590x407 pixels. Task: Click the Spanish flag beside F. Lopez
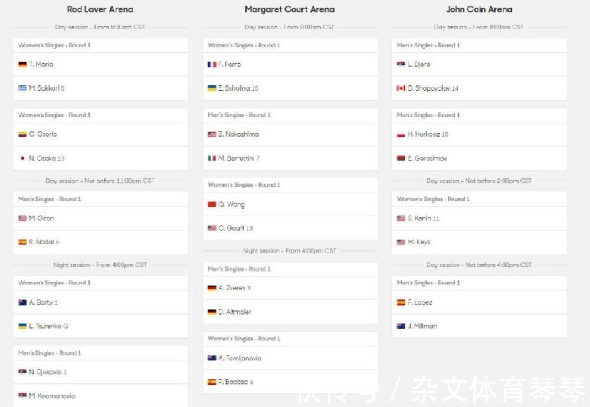(401, 302)
